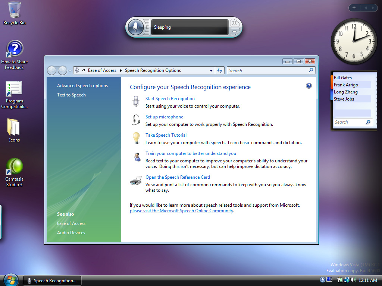
Task: Click the volume icon in the notification area
Action: coord(354,280)
